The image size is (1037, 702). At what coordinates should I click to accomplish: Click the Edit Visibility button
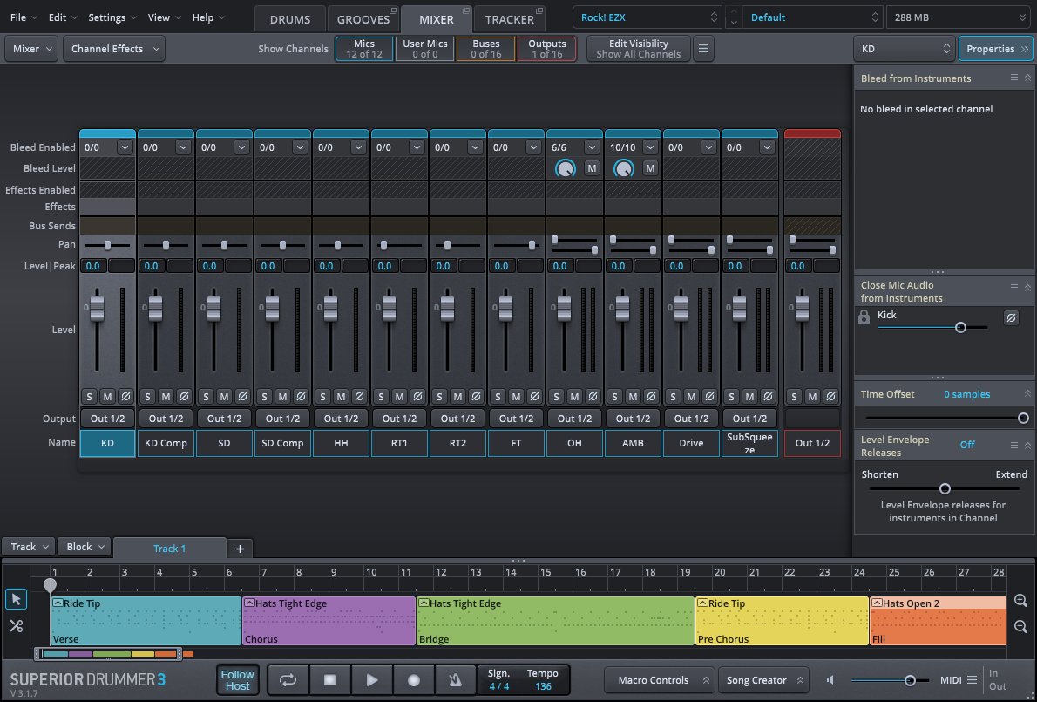coord(638,49)
